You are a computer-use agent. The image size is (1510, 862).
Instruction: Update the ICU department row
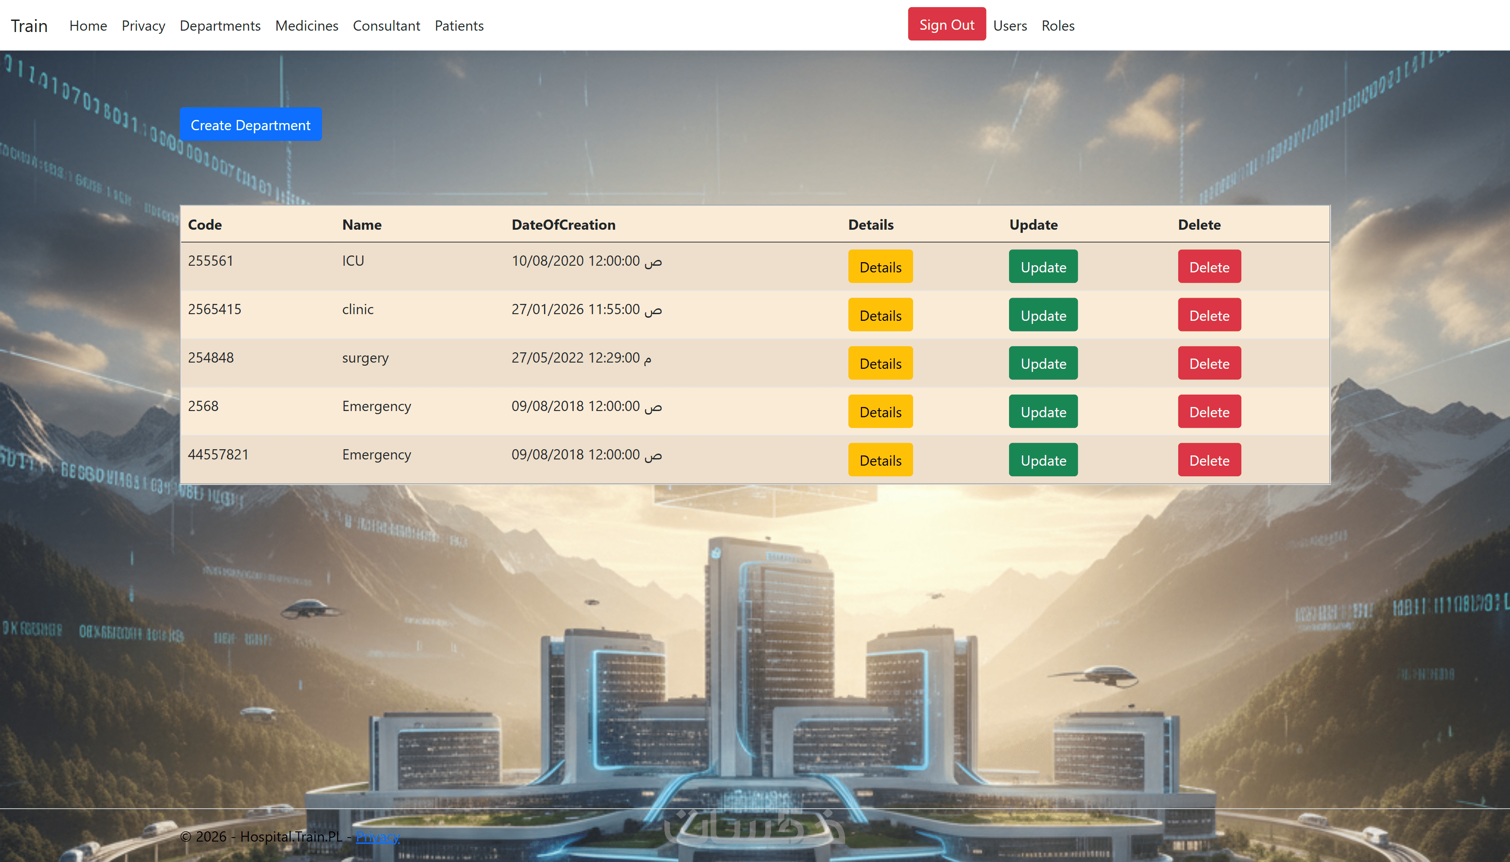pyautogui.click(x=1043, y=267)
